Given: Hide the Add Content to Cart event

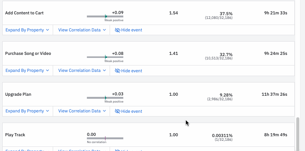Looking at the screenshot, I should click(x=129, y=30).
